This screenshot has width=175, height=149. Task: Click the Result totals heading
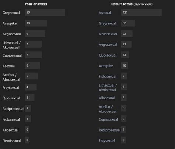132,4
